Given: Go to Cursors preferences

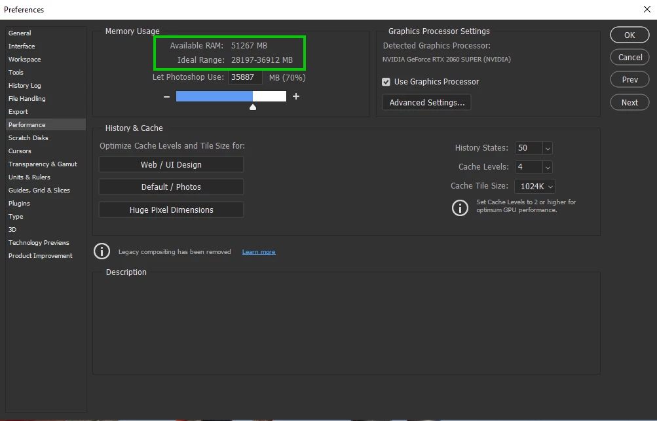Looking at the screenshot, I should point(20,151).
